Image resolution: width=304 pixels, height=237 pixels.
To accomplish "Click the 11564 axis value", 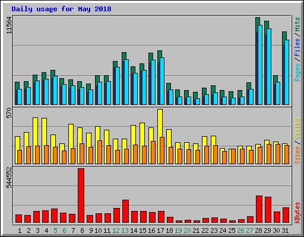I will point(9,25).
